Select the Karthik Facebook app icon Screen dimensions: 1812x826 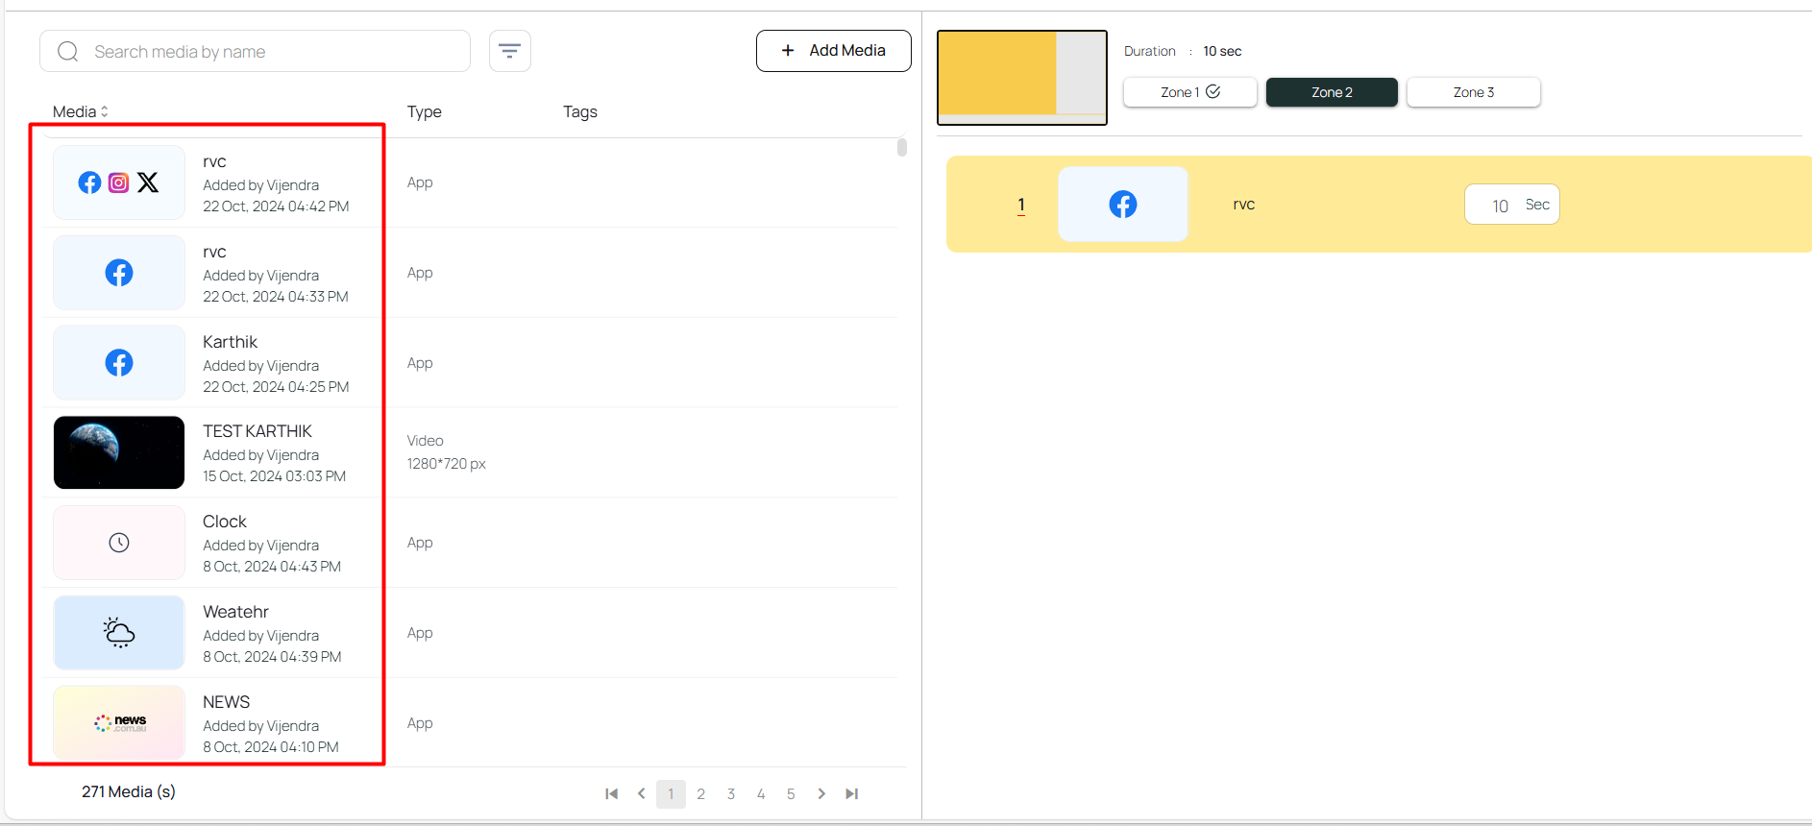point(119,363)
